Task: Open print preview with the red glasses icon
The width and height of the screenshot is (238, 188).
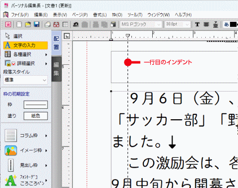Action: coord(57,24)
